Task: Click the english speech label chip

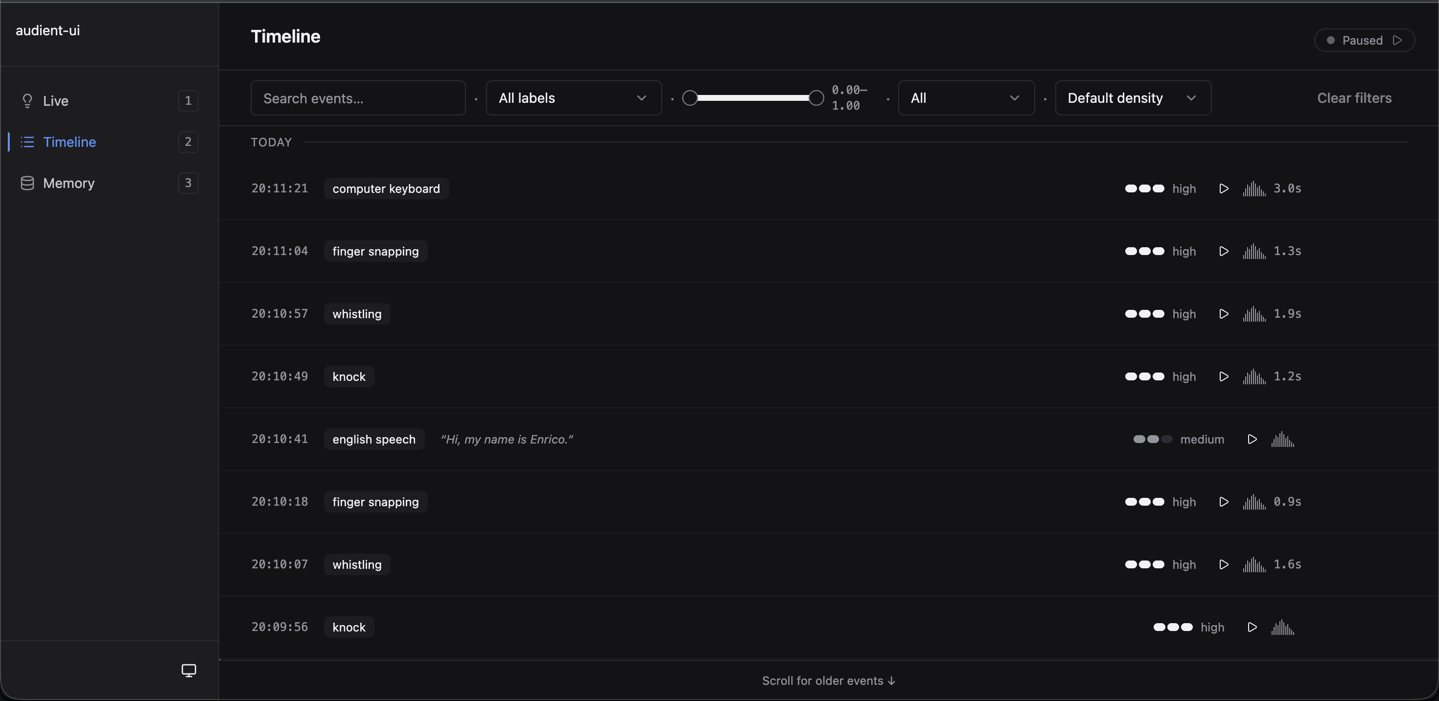Action: (374, 440)
